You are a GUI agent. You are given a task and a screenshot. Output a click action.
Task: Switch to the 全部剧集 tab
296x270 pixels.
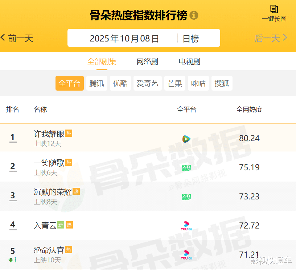102,62
